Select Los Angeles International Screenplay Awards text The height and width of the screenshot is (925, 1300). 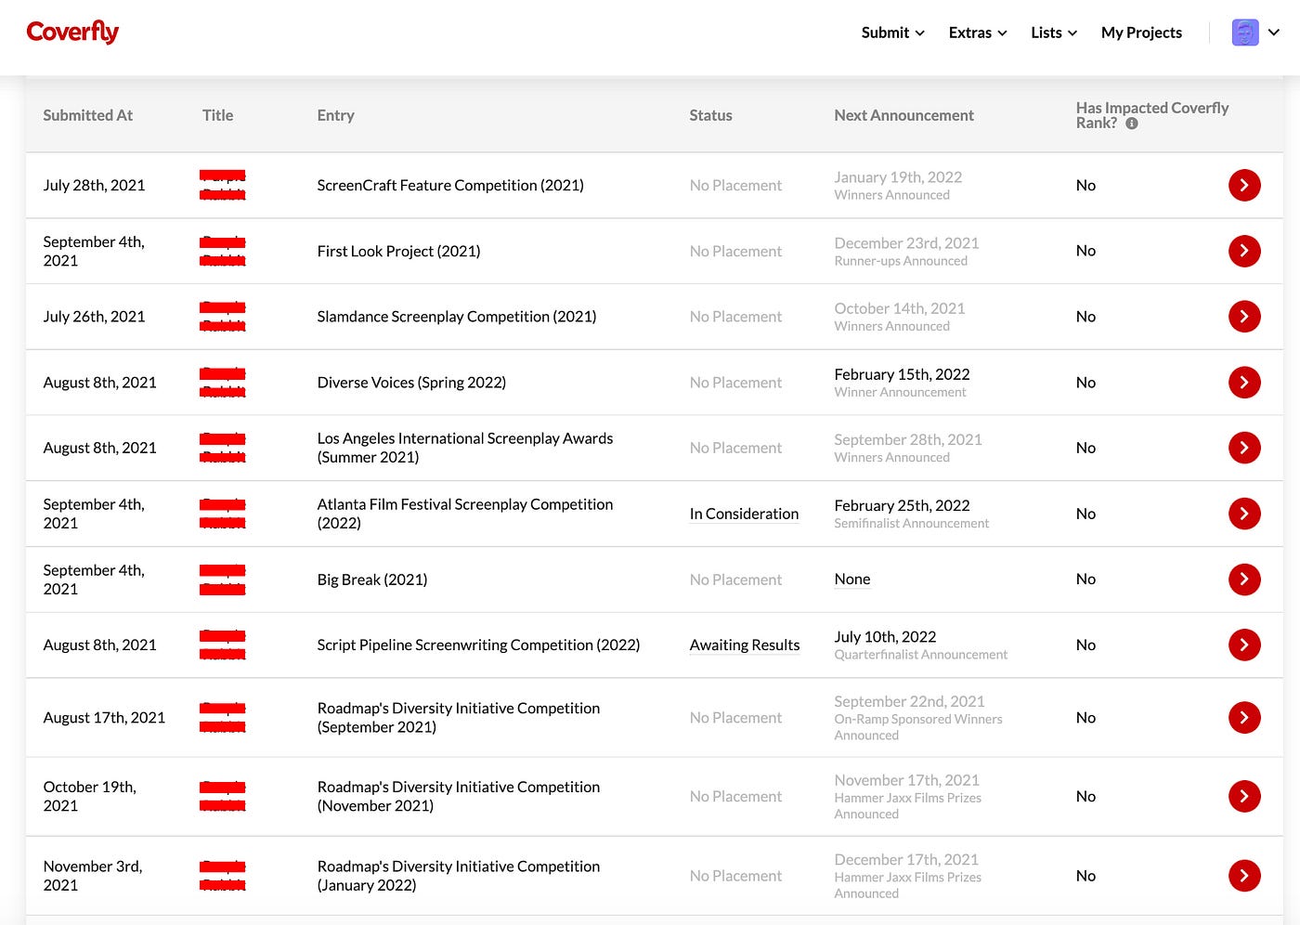tap(465, 448)
